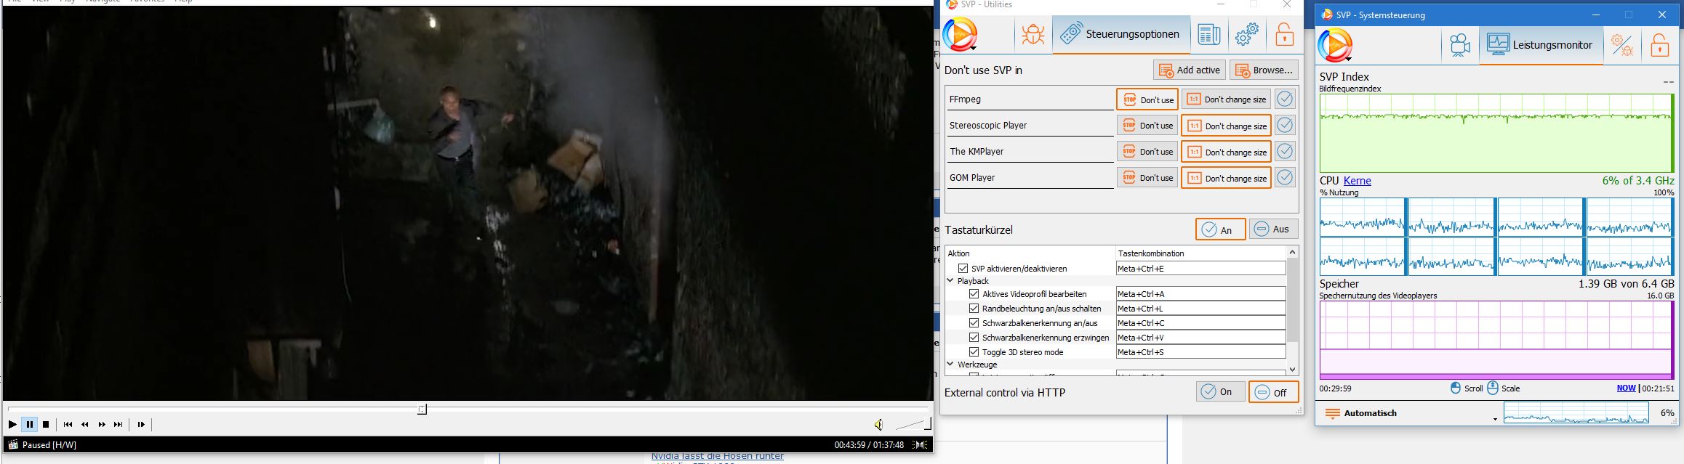Click the clapperboard icon in player status bar

point(12,444)
